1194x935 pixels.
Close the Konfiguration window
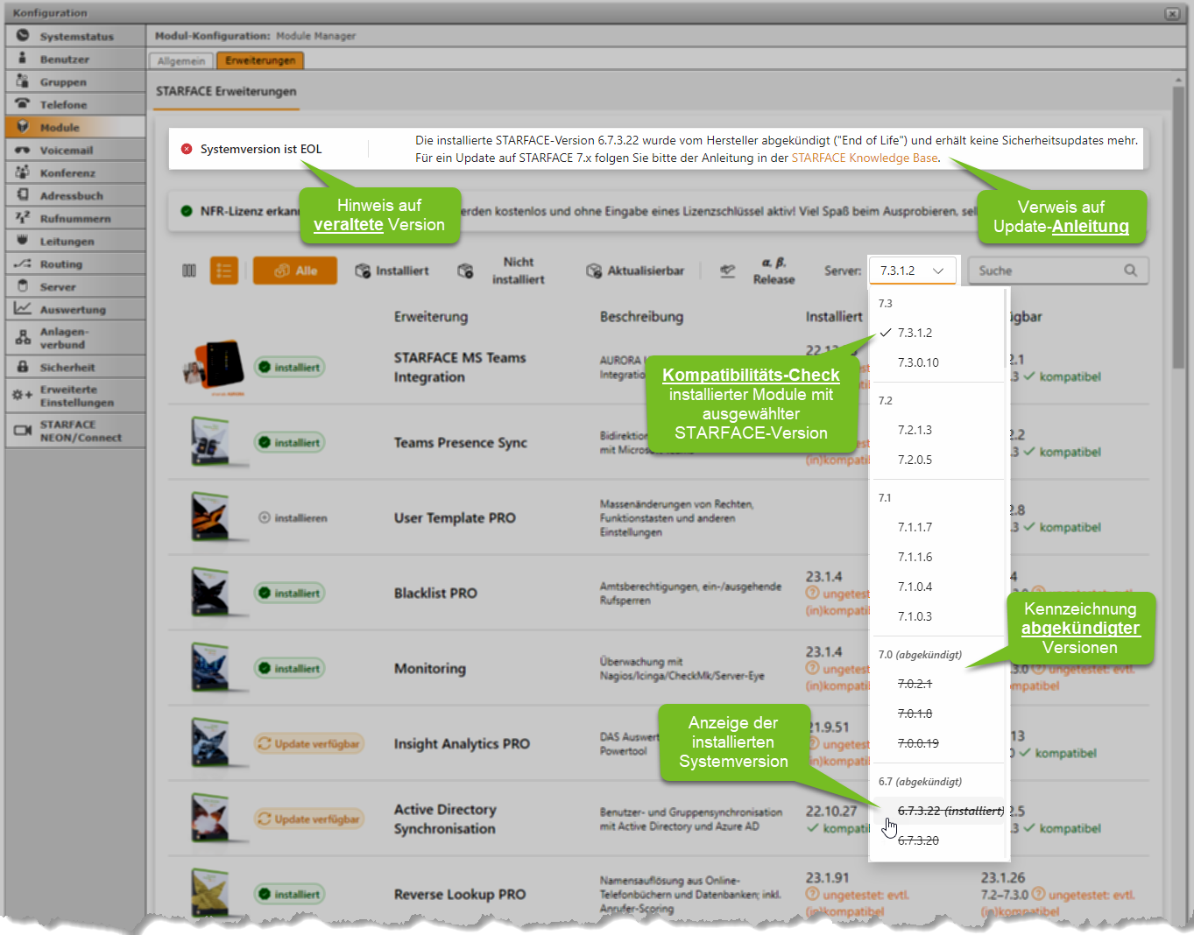click(1171, 13)
